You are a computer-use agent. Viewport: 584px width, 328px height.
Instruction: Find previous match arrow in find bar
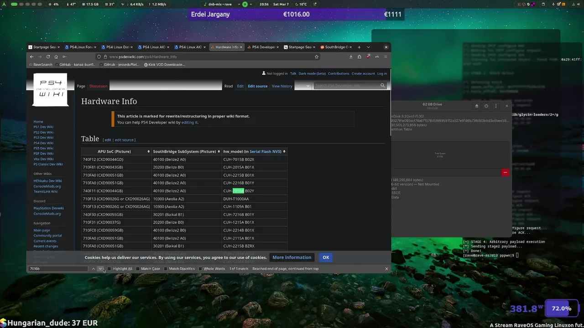(94, 269)
